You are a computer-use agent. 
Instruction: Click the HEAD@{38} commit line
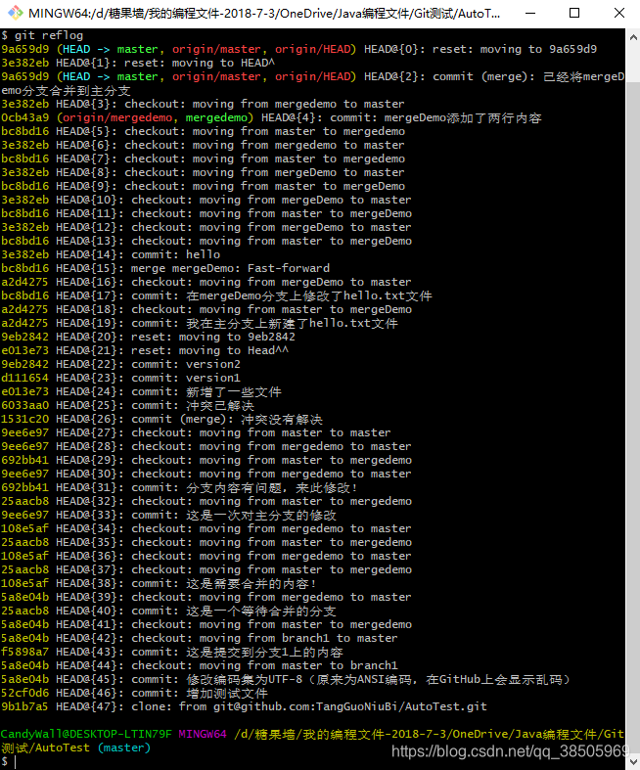coord(159,583)
